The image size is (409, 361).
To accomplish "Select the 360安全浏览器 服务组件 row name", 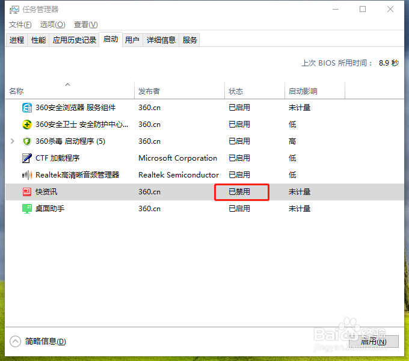I will [75, 108].
